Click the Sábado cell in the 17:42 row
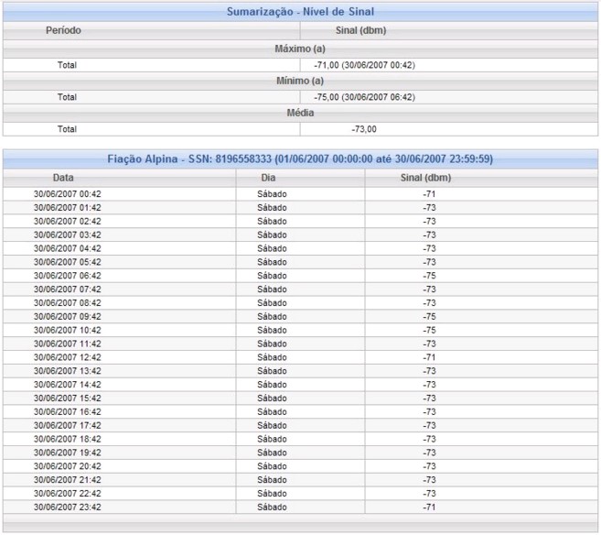This screenshot has width=601, height=535. [x=272, y=425]
